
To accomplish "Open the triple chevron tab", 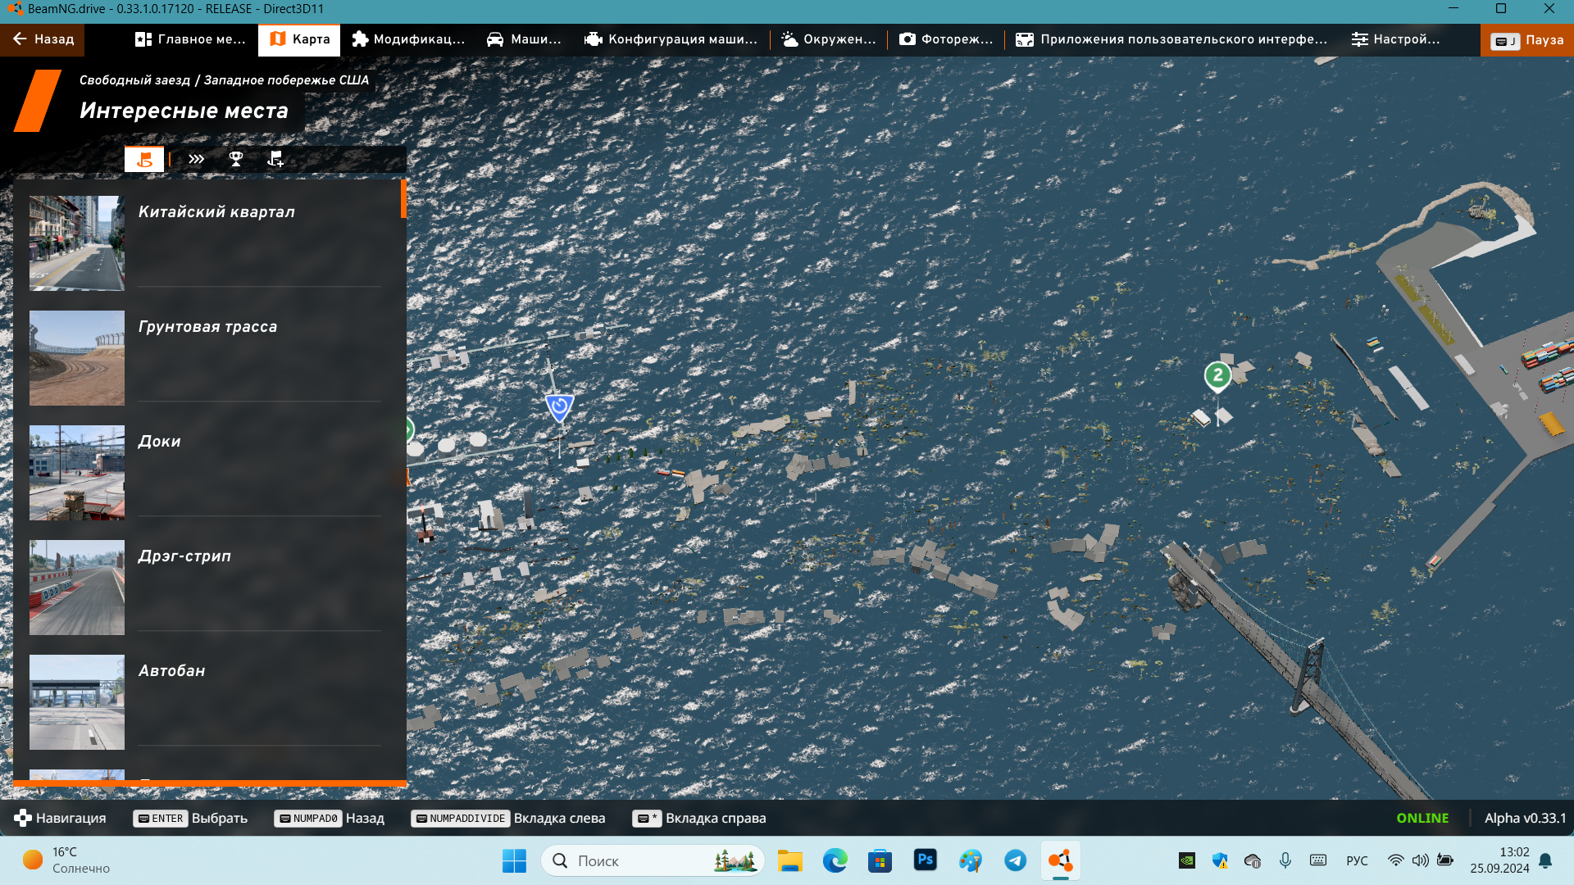I will 196,159.
